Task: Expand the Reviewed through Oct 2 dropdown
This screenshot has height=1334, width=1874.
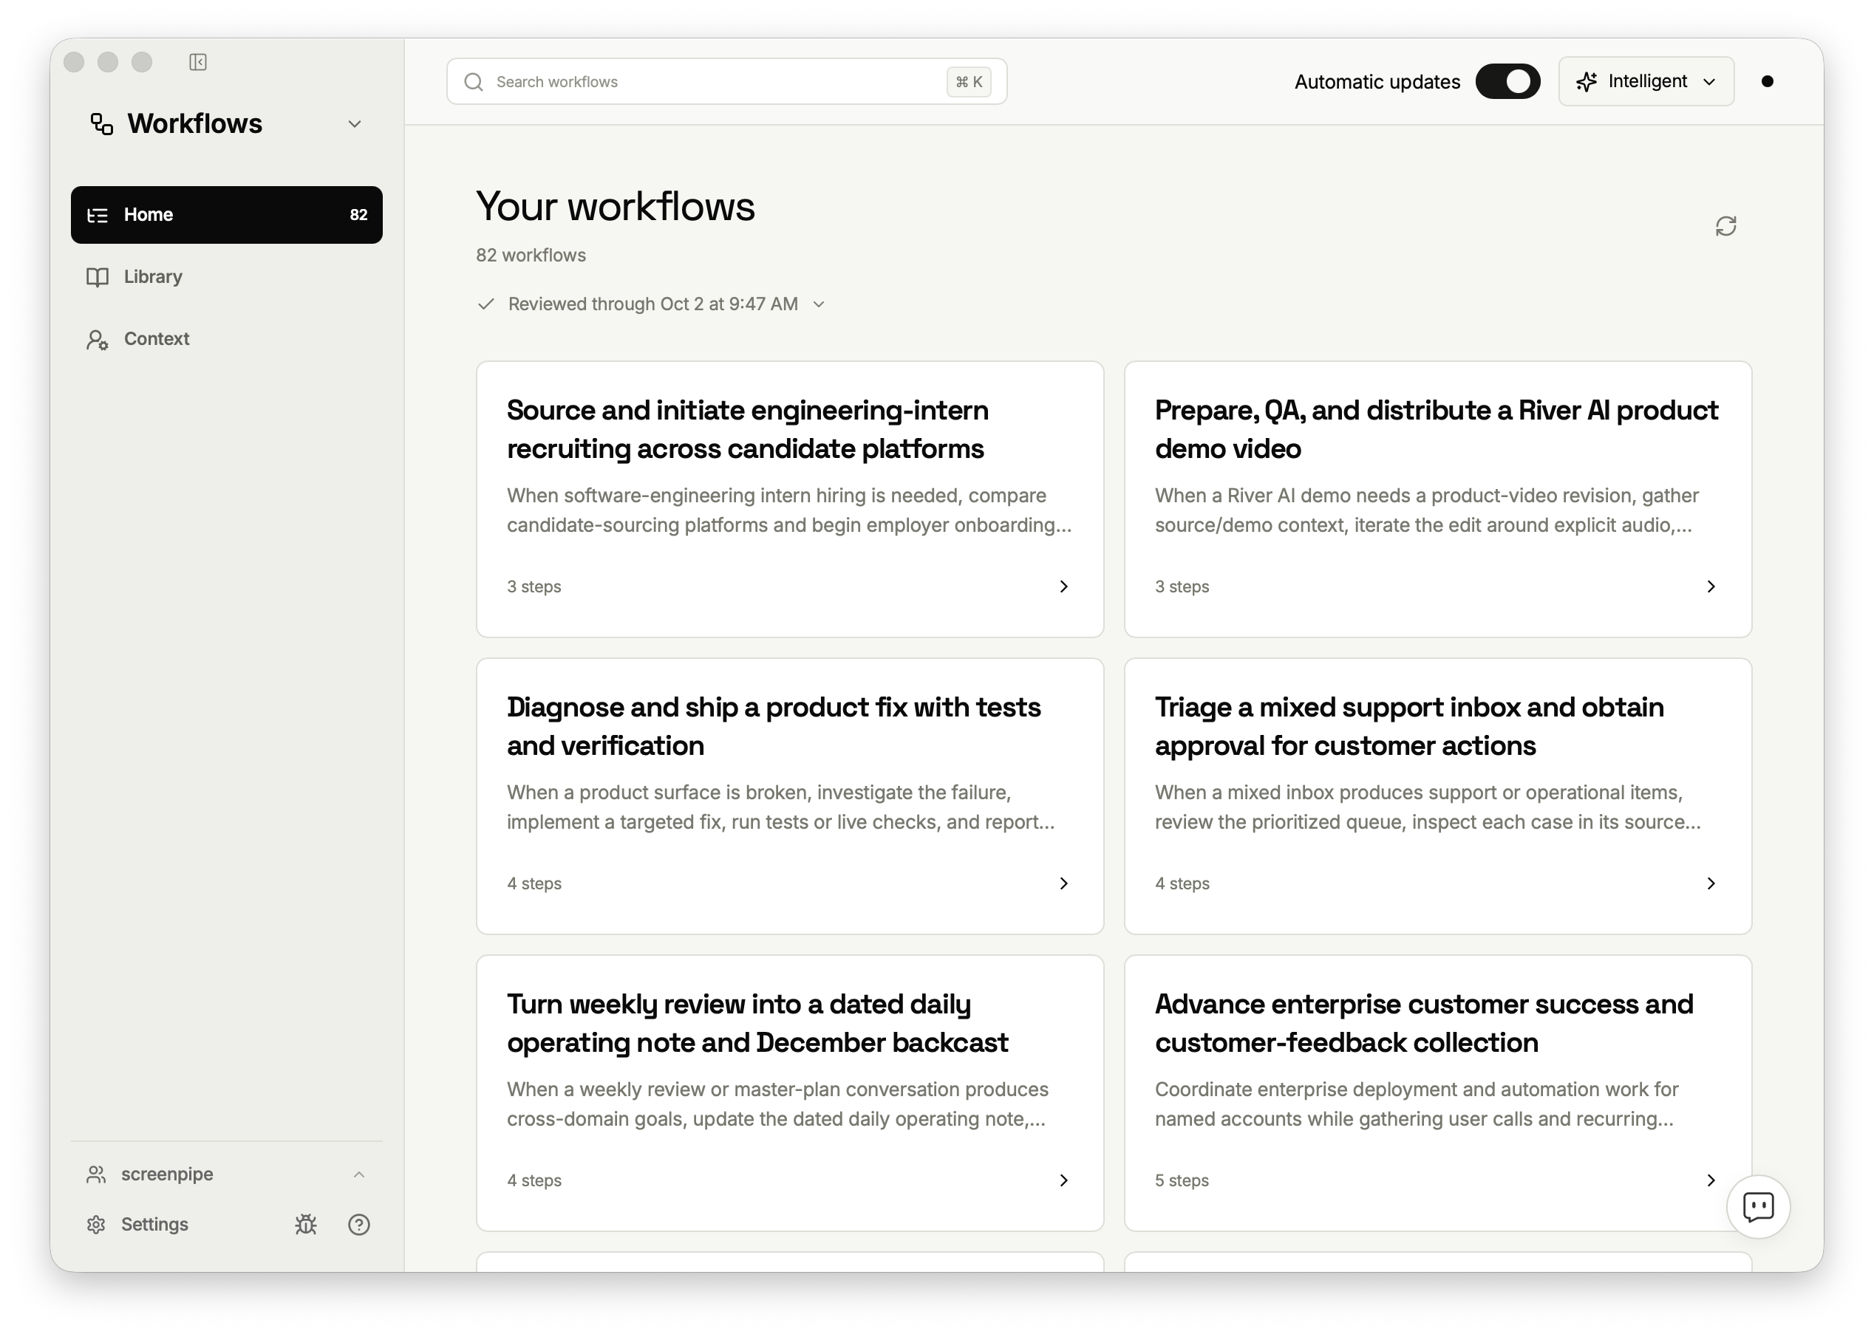Action: click(818, 304)
